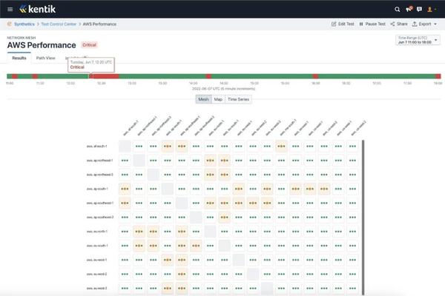Open the hamburger navigation menu
445x296 pixels.
pyautogui.click(x=10, y=10)
